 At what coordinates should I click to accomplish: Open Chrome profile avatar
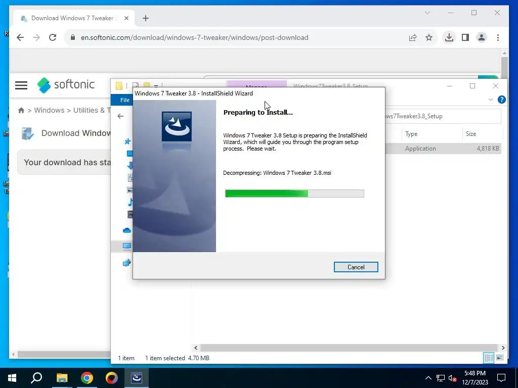482,37
